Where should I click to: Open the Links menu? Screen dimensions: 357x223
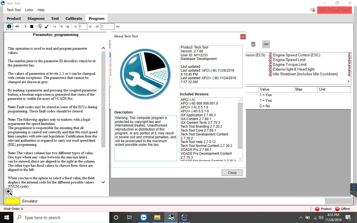(29, 10)
